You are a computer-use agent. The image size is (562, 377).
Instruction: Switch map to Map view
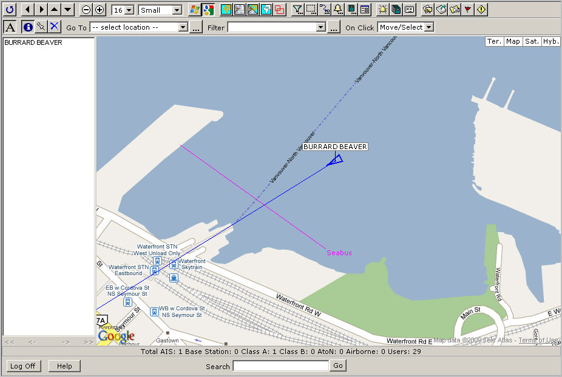[x=513, y=42]
